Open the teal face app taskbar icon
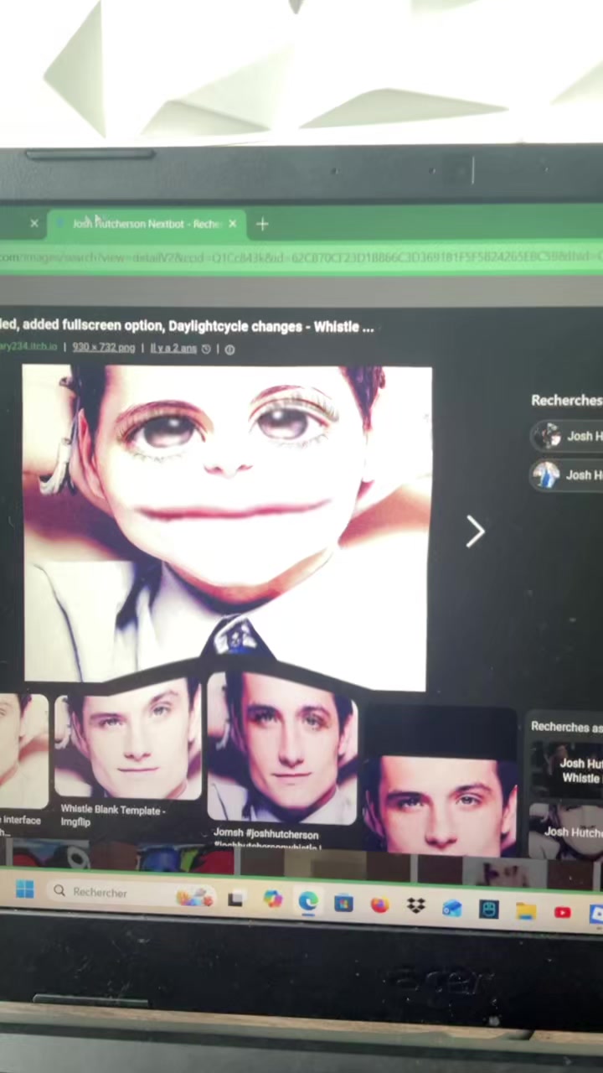 tap(489, 909)
